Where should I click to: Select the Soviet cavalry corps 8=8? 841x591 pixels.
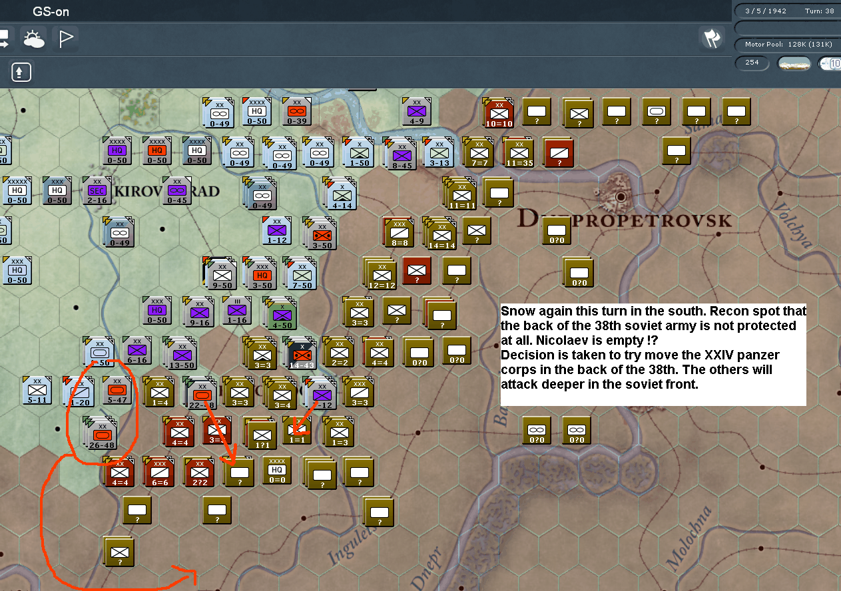[399, 233]
